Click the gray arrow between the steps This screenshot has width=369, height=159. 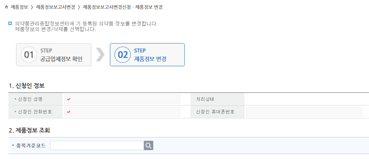click(101, 55)
